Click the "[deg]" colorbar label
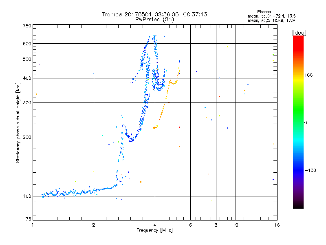 click(299, 33)
